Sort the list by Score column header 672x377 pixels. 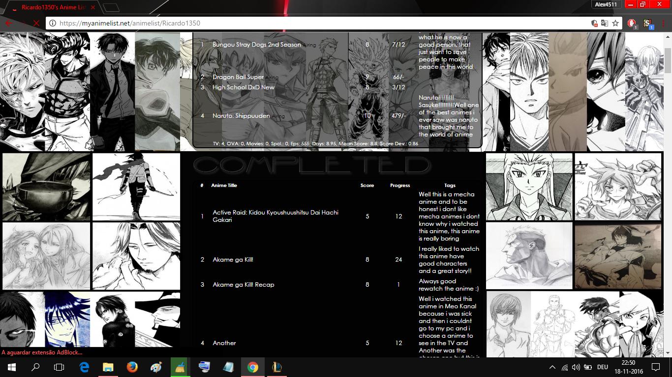click(367, 186)
